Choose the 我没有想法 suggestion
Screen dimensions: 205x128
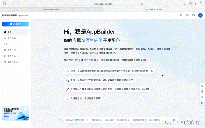[x=83, y=98]
